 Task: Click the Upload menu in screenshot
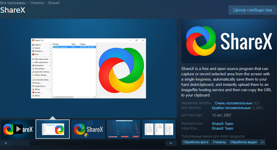(x=41, y=48)
